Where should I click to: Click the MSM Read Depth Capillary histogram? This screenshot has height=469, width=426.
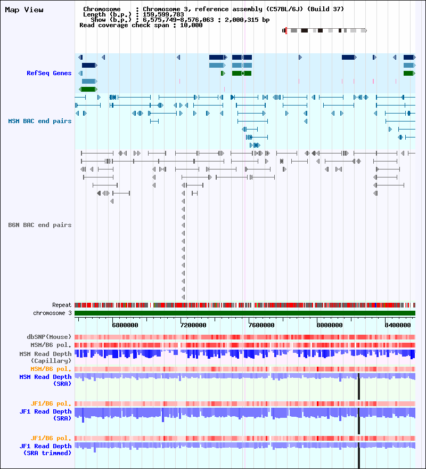[245, 354]
